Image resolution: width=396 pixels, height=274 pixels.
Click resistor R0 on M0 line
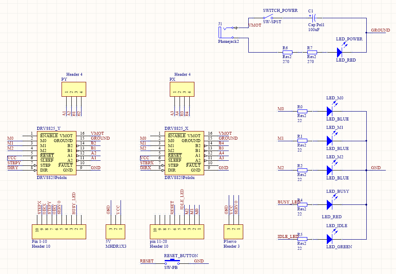(302, 111)
